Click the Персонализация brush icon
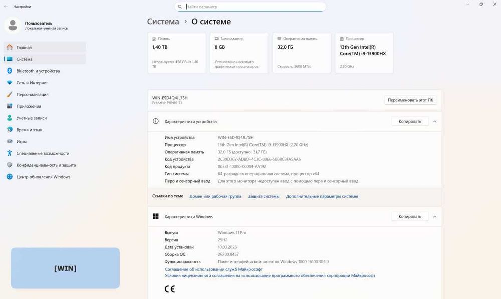 [9, 95]
